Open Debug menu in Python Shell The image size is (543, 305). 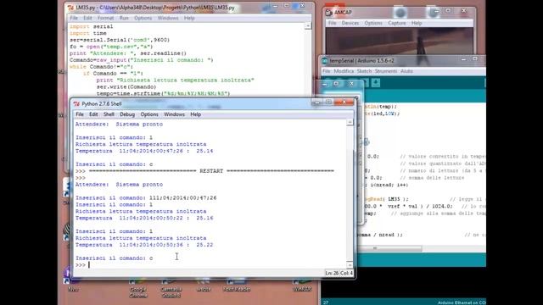127,114
